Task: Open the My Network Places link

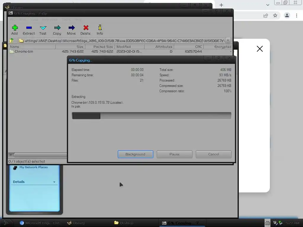Action: tap(33, 167)
